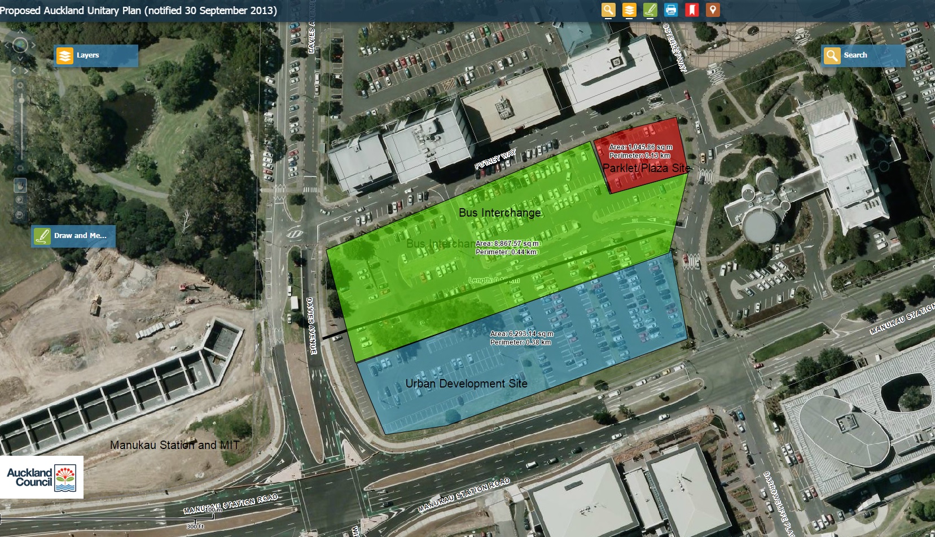Click the Print icon in top toolbar
The image size is (935, 537).
point(671,10)
